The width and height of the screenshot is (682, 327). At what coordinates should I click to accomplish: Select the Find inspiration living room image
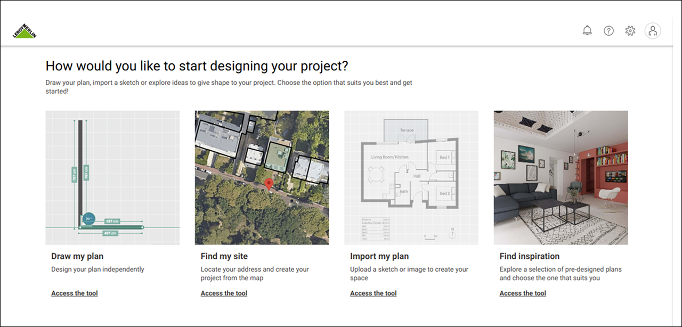click(x=561, y=177)
